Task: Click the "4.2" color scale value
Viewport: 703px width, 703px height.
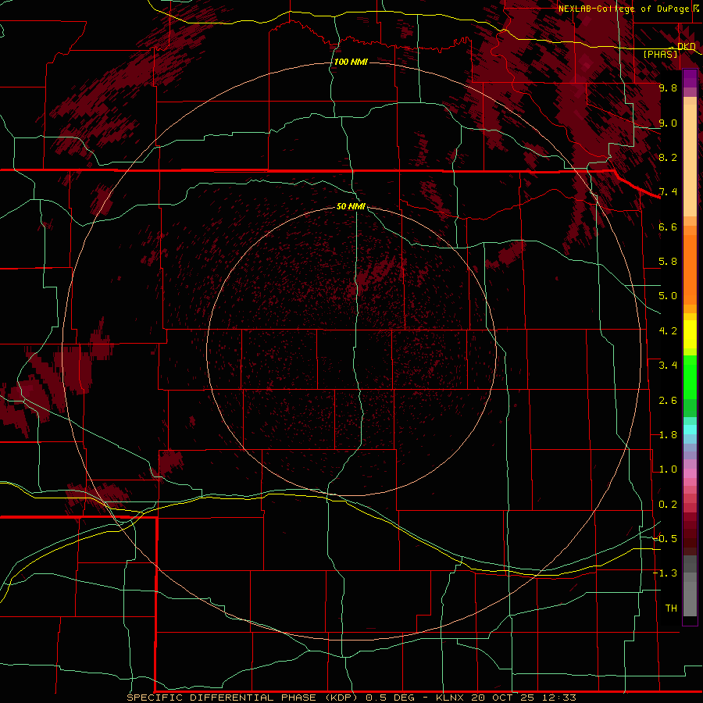Action: click(x=668, y=331)
